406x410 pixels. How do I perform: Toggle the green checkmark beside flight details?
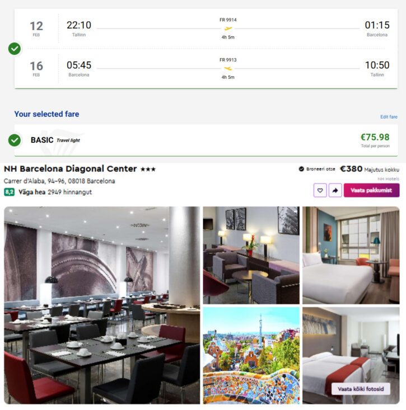click(x=15, y=49)
